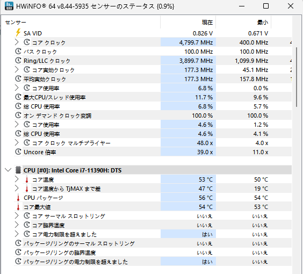This screenshot has width=303, height=274.
Task: Click clock icon of 総 CPU 使用率 showing 4.1 % minimum
Action: 18,134
